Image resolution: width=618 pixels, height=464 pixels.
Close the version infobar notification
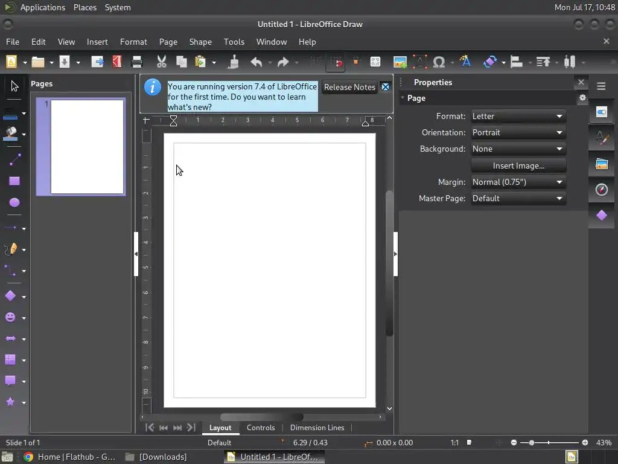point(386,87)
